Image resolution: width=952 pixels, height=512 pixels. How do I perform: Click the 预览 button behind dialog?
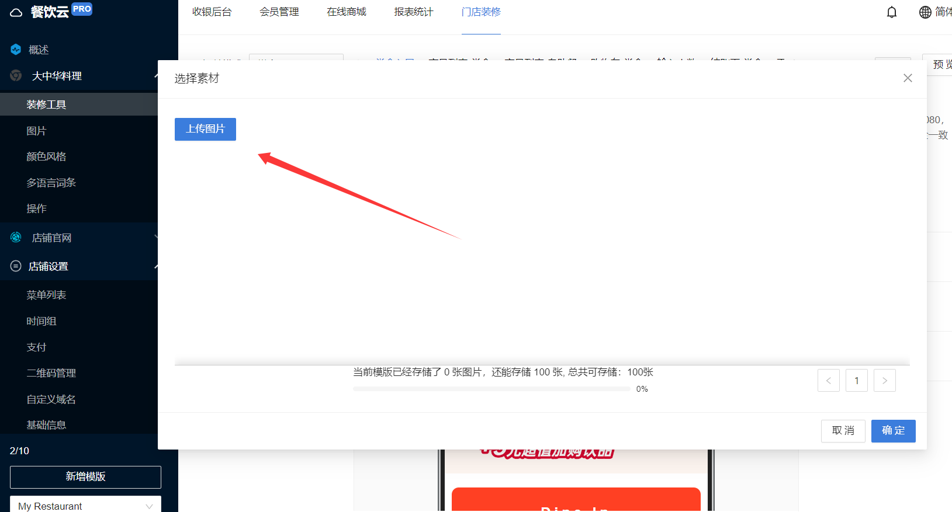tap(939, 64)
